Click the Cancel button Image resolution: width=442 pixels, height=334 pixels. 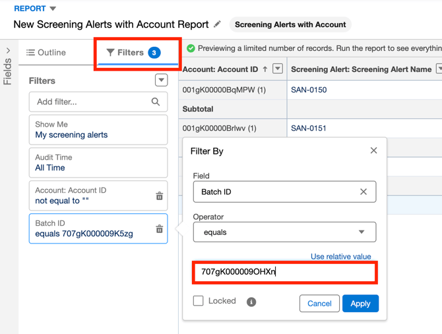(x=319, y=304)
